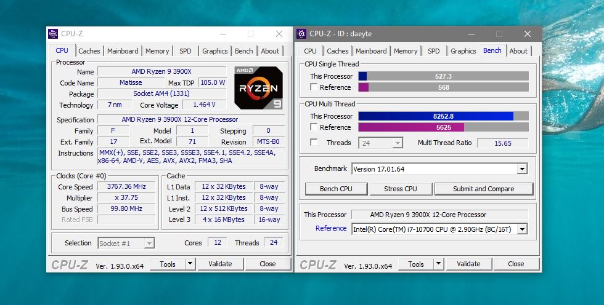Click the Multi Thread This Processor bar 8252.8
Viewport: 604px width, 305px height.
coord(443,116)
